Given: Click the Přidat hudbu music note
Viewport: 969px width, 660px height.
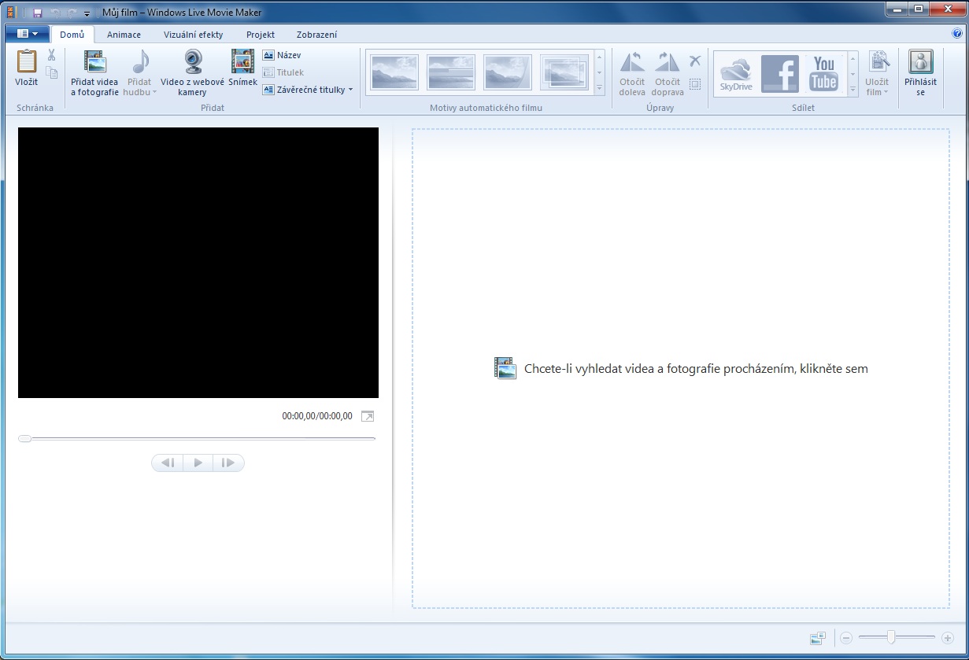Looking at the screenshot, I should point(140,62).
